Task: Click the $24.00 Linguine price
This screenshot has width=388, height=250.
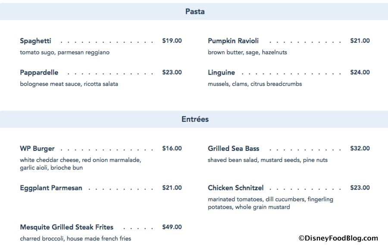Action: [360, 72]
